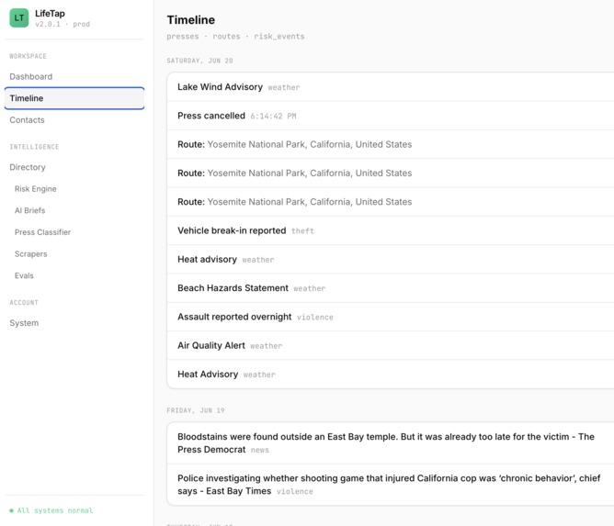
Task: Open the Air Quality Alert entry
Action: (391, 346)
